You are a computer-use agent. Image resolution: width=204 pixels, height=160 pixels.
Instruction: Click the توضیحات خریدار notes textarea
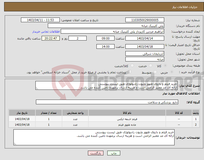(94, 137)
